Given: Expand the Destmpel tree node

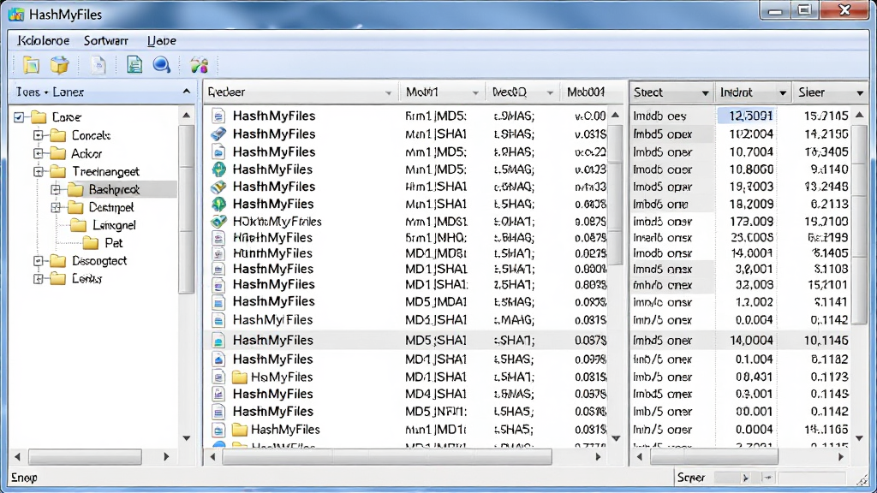Looking at the screenshot, I should [56, 207].
